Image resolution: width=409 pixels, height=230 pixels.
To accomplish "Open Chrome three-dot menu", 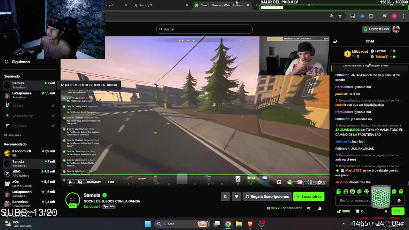I will tap(403, 16).
